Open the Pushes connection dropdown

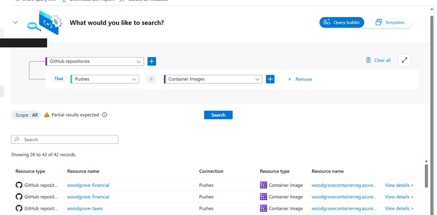(105, 79)
